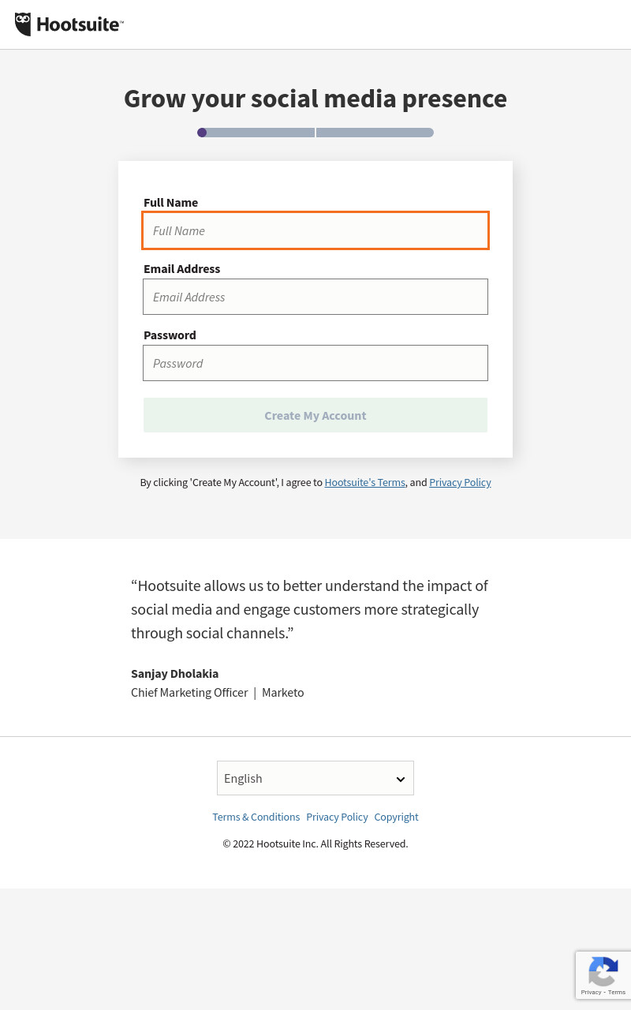Viewport: 631px width, 1010px height.
Task: Follow the Copyright footer link
Action: pos(397,817)
